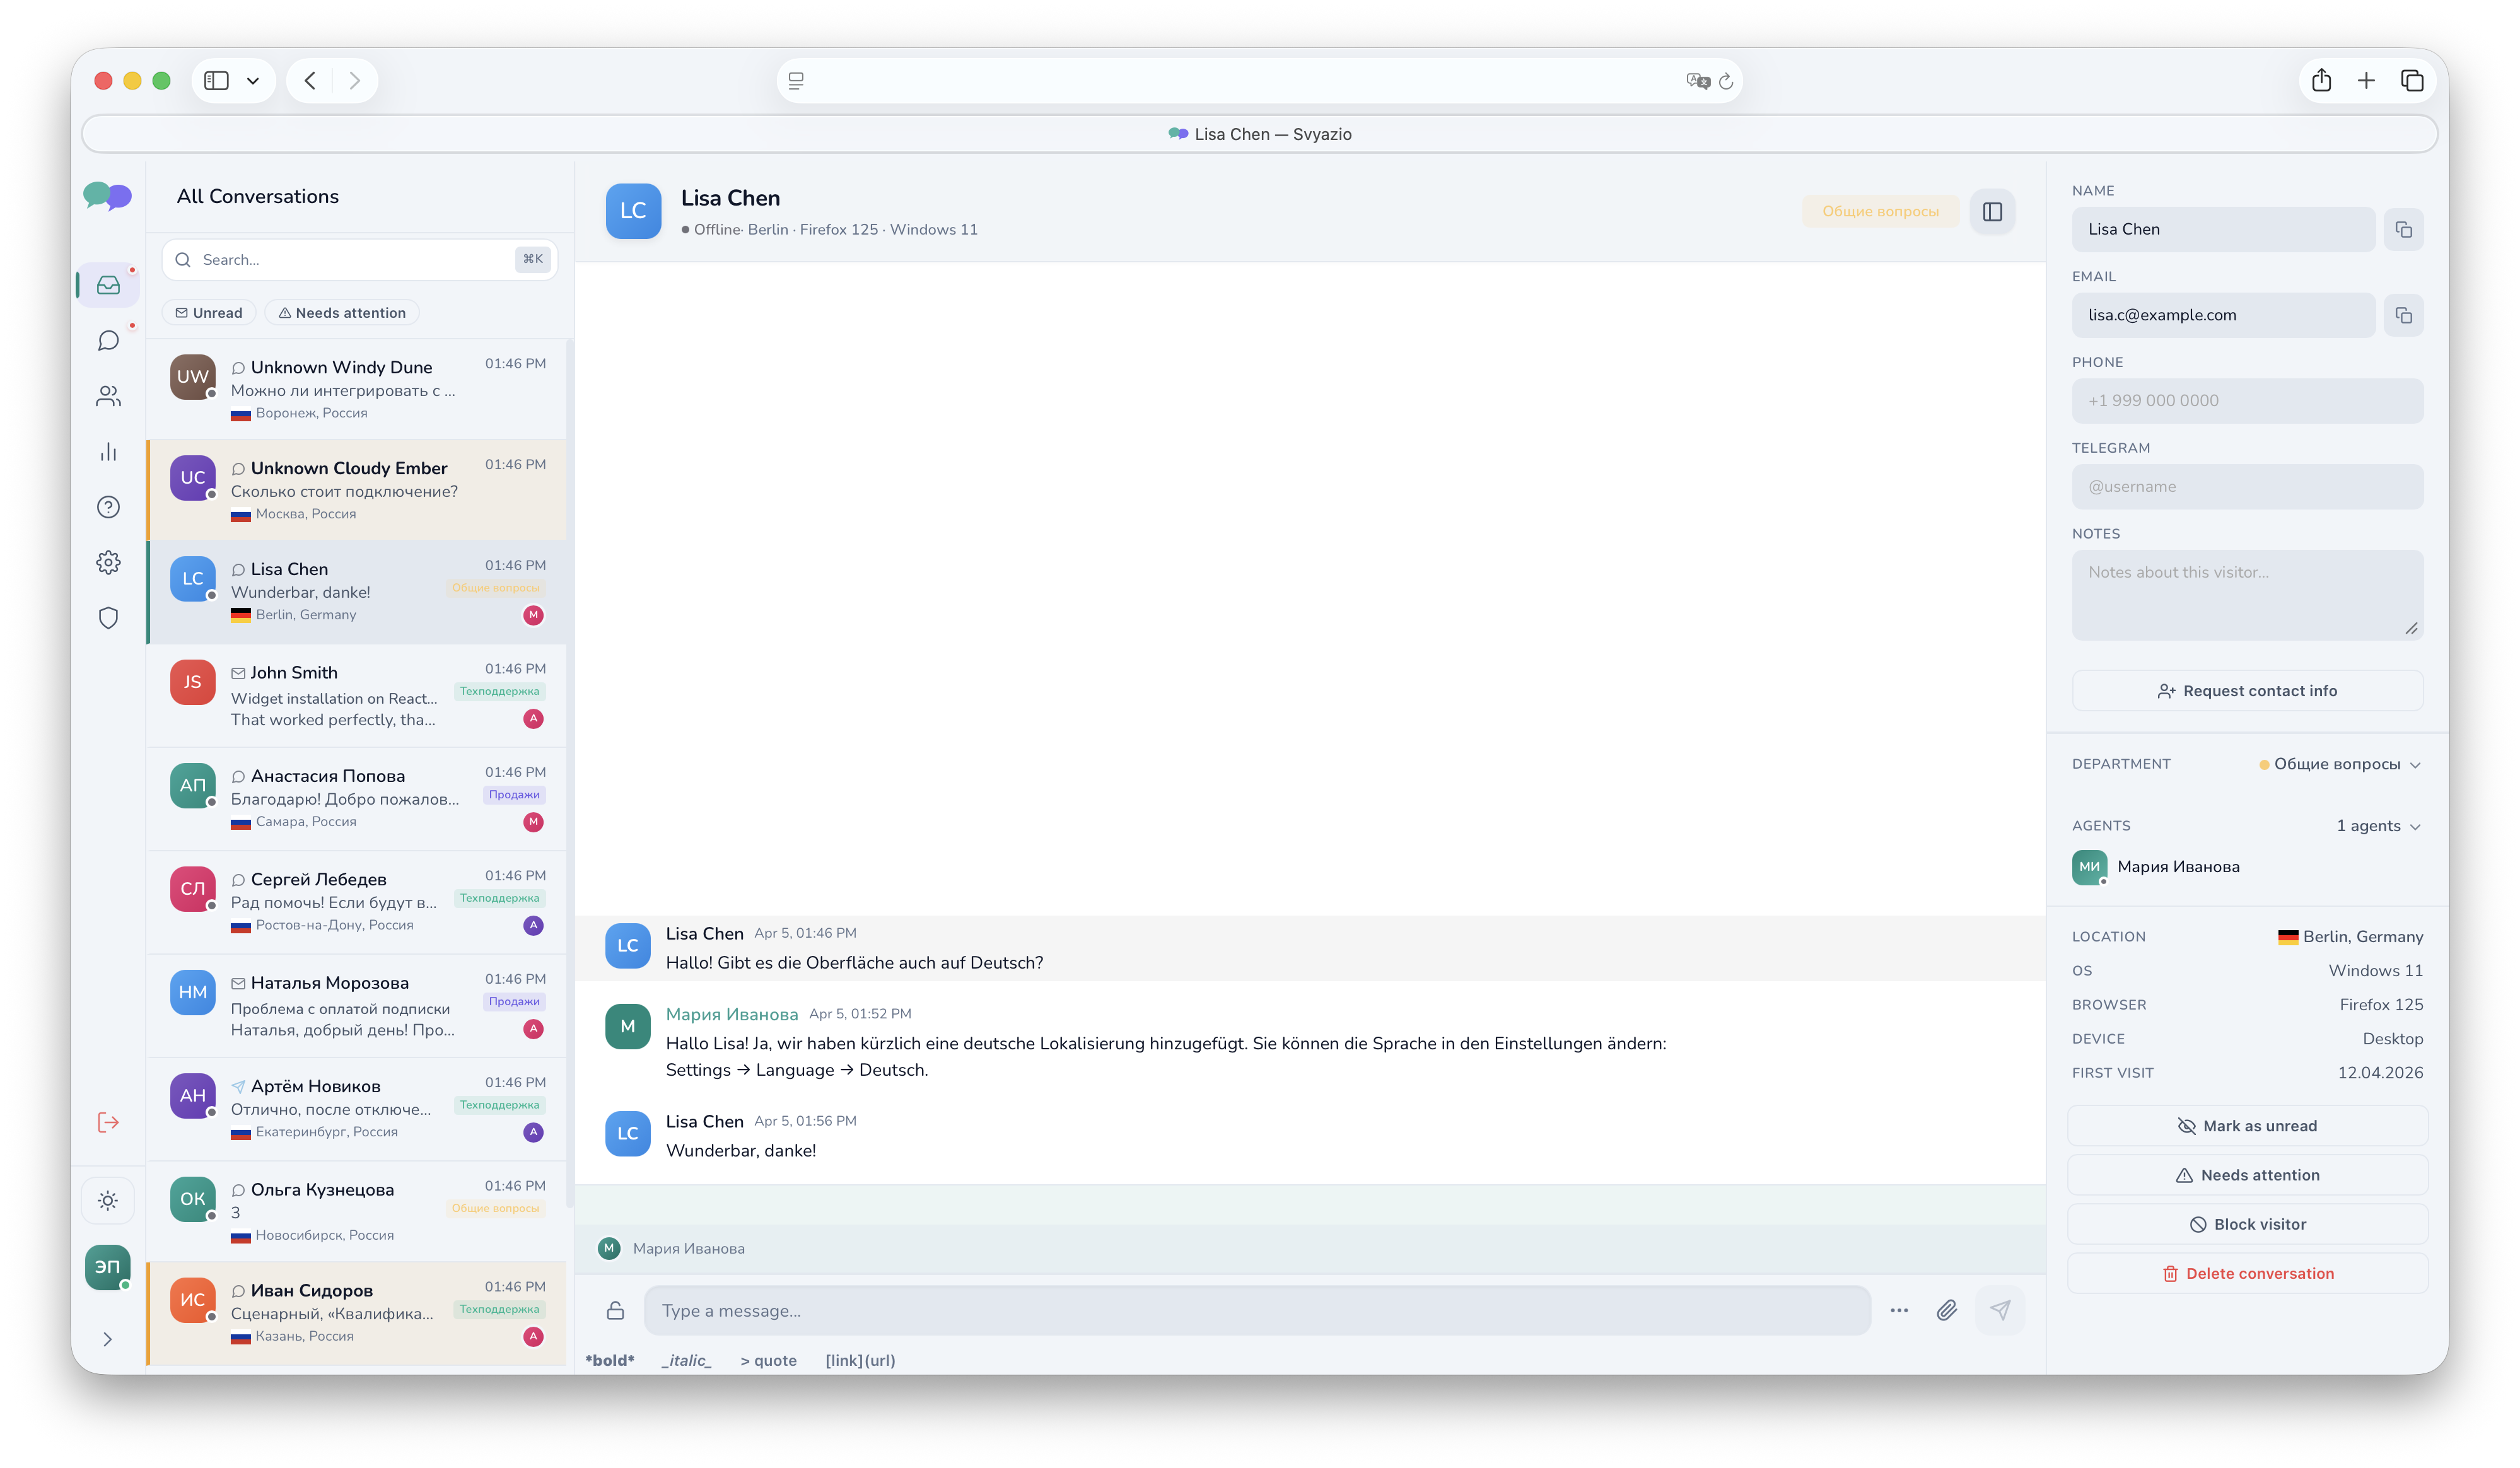Click Request contact info button
The width and height of the screenshot is (2520, 1468).
(2247, 691)
